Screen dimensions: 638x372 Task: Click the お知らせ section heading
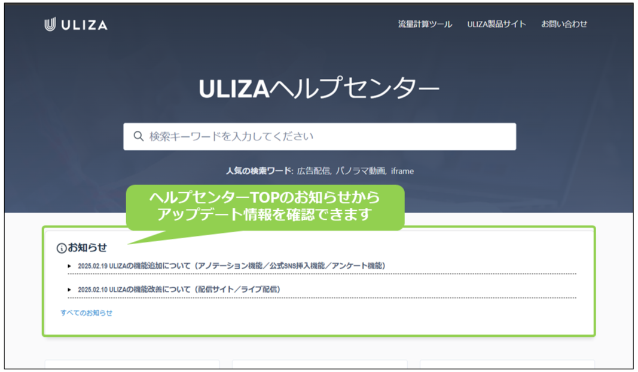click(x=87, y=248)
